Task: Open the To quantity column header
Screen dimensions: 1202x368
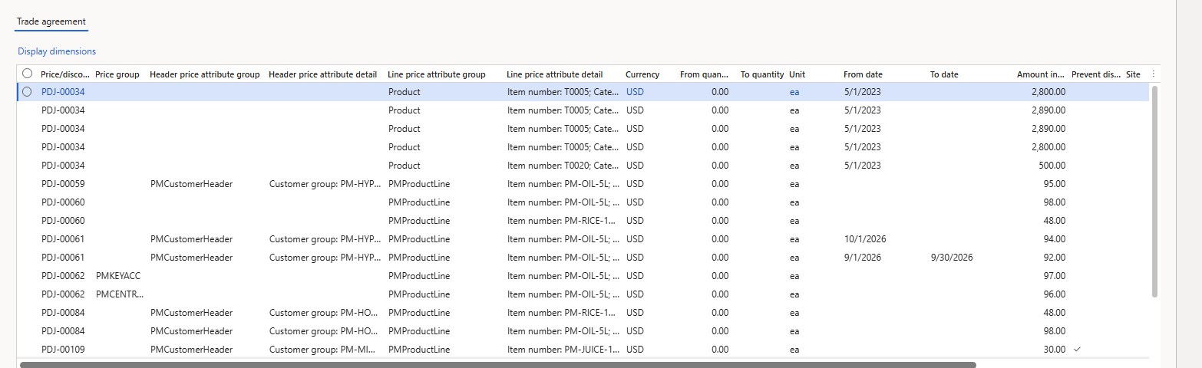Action: [764, 74]
